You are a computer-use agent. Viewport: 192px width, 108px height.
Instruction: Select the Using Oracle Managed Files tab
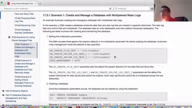point(22,3)
